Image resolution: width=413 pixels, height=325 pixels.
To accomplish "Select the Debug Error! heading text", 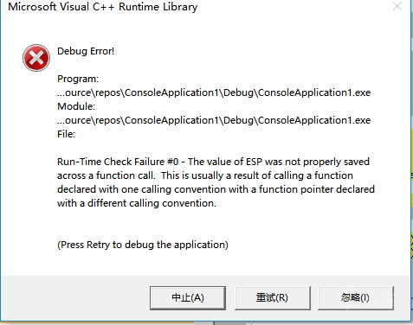I will coord(86,51).
